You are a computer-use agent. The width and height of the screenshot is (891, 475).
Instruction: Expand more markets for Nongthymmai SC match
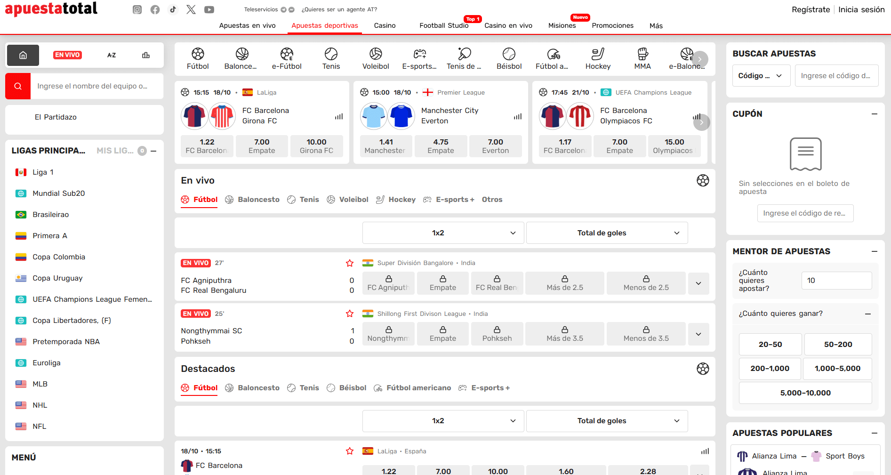point(698,334)
